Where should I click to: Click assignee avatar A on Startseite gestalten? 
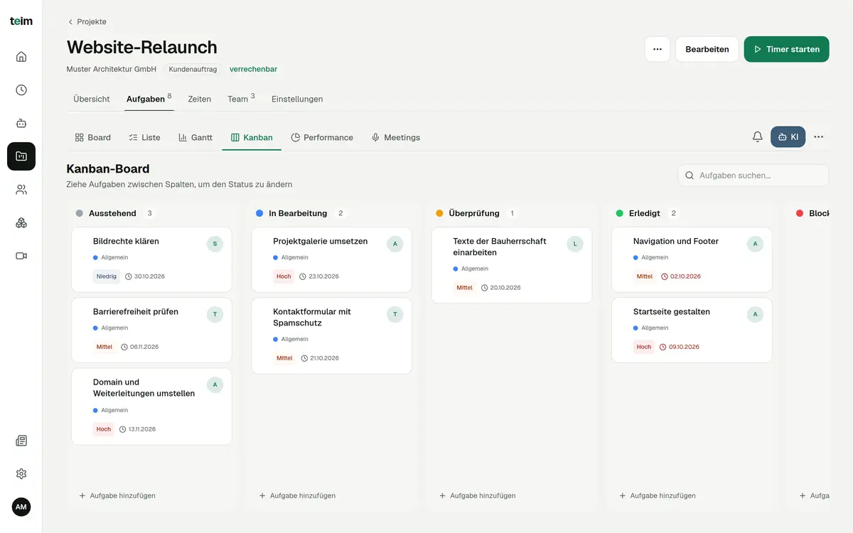[x=755, y=314]
